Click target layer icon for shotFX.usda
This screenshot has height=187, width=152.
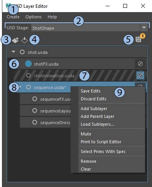pyautogui.click(x=28, y=64)
